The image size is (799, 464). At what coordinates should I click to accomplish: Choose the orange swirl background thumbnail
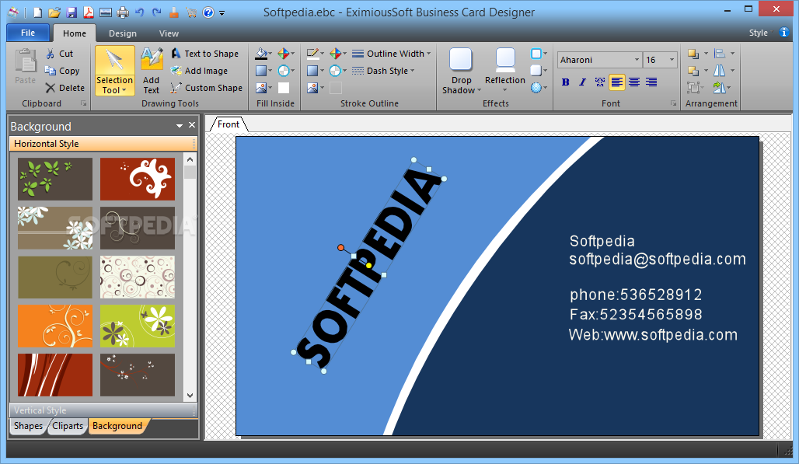click(55, 326)
